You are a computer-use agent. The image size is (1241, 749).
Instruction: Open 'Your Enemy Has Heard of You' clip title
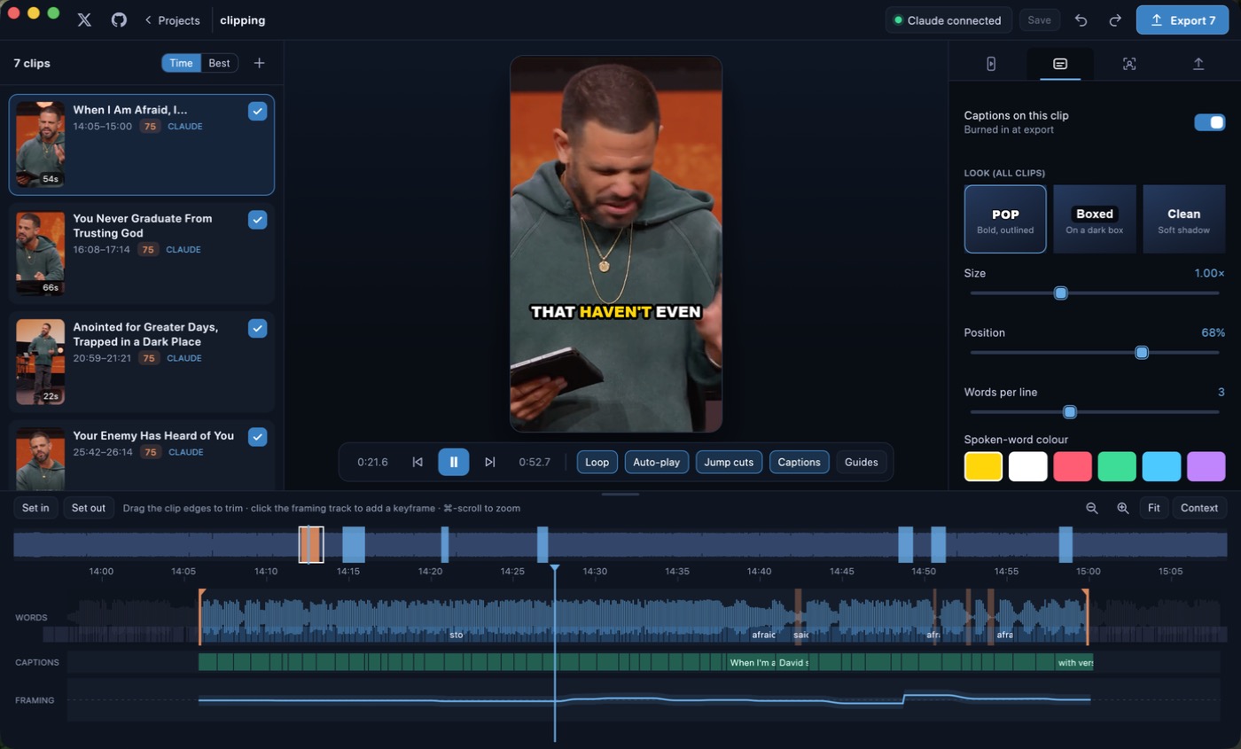153,435
